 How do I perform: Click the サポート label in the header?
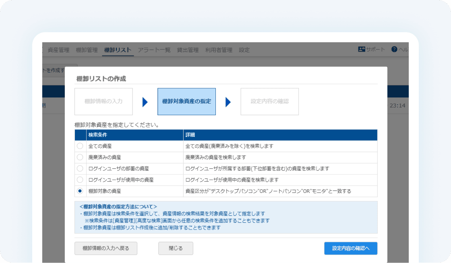[375, 50]
